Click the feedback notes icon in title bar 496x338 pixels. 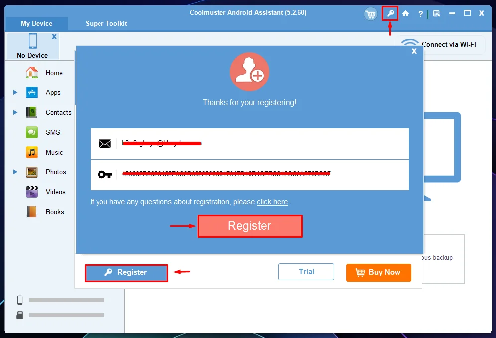(436, 13)
